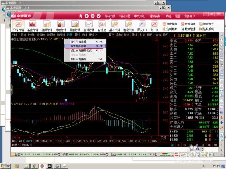Screen dimensions: 226x169
Task: Toggle the KDJ indicator tab
Action: click(x=137, y=141)
